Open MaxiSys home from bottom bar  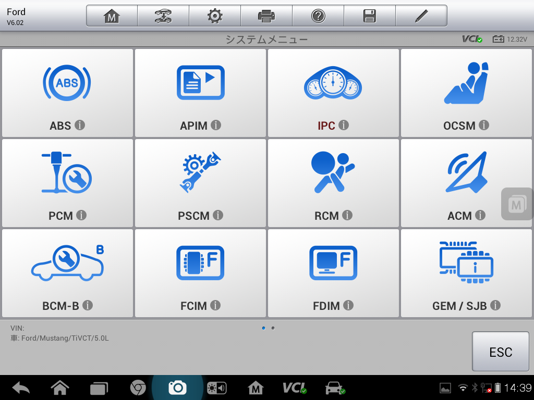point(256,387)
